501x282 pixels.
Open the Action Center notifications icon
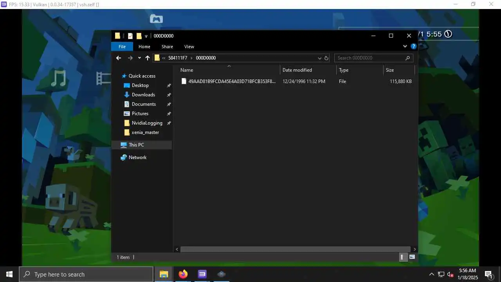tap(488, 274)
